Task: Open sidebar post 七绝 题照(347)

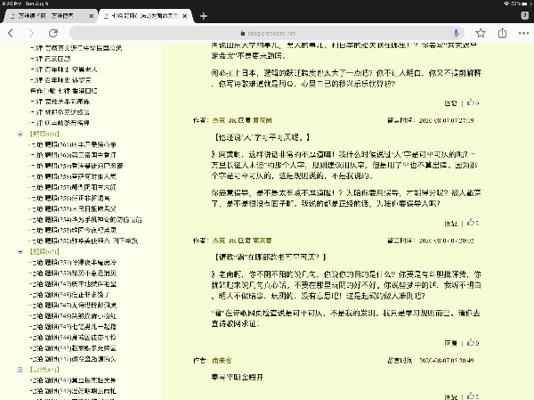Action: (73, 306)
